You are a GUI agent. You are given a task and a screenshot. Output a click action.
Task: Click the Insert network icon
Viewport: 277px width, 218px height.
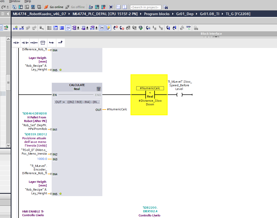tap(15, 28)
